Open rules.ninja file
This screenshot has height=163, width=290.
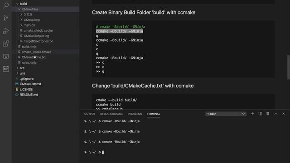29,62
